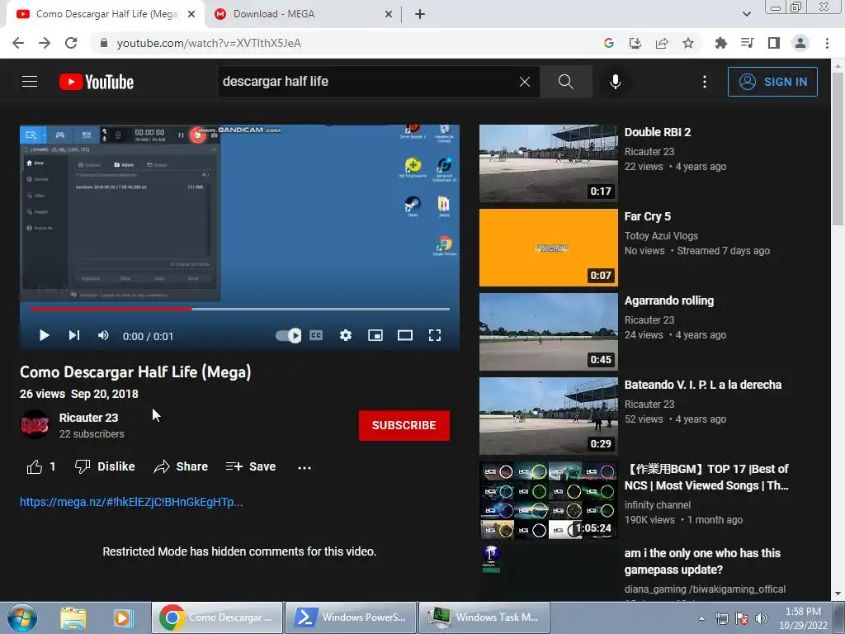This screenshot has width=845, height=634.
Task: Open the Windows Start menu
Action: pos(22,617)
